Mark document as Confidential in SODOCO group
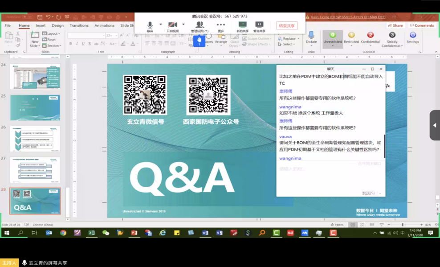The width and height of the screenshot is (440, 267). tap(370, 38)
